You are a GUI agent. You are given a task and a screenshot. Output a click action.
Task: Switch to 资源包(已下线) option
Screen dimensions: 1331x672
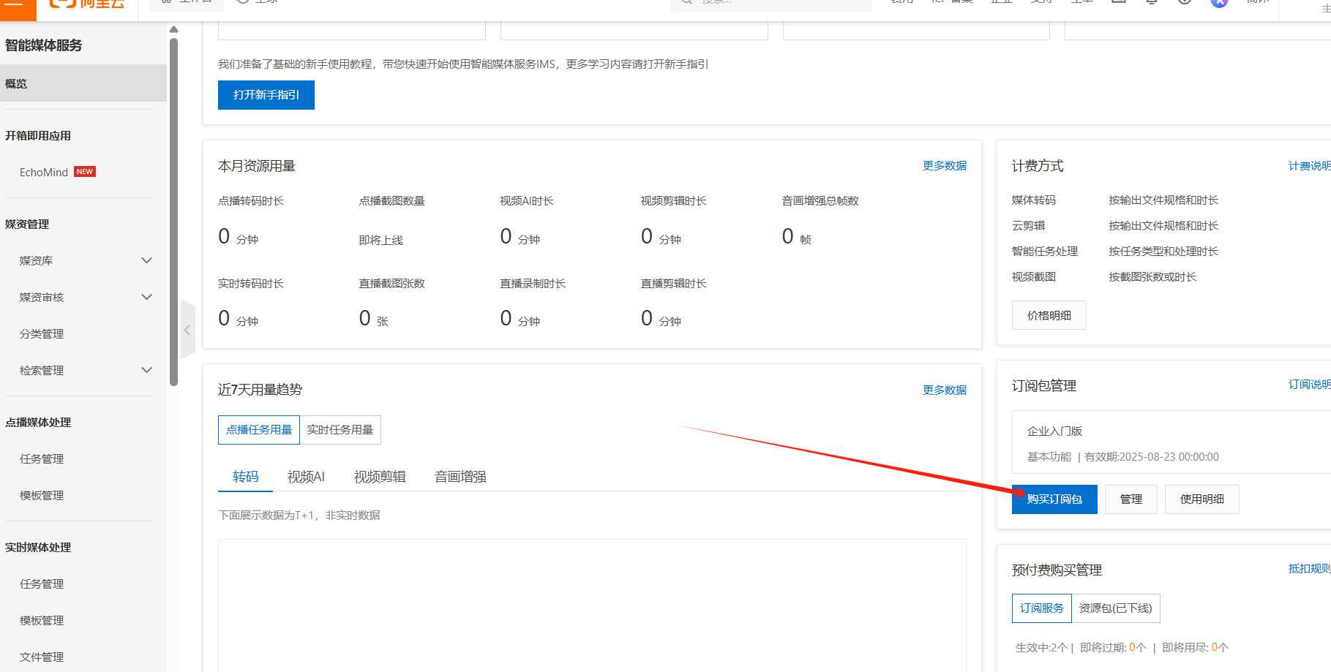point(1115,608)
